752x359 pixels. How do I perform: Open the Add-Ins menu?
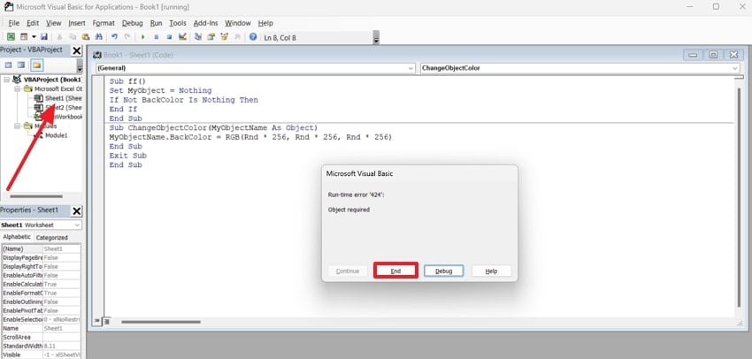(206, 23)
